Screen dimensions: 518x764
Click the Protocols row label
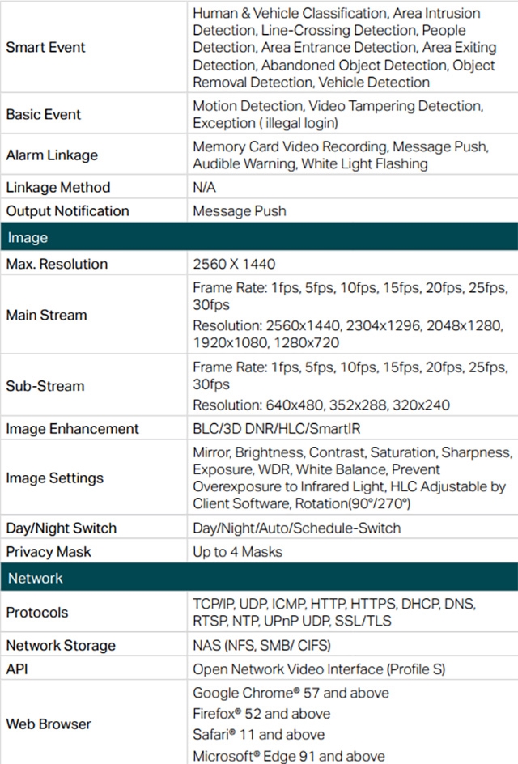[x=37, y=613]
